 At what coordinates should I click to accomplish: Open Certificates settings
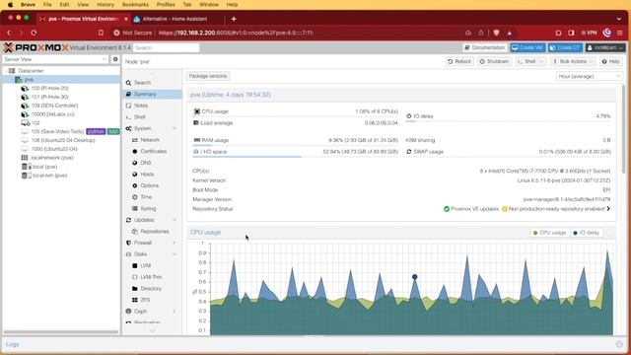coord(154,151)
